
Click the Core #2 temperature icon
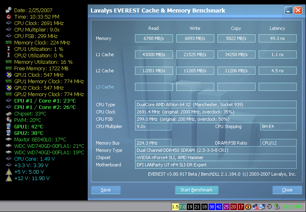(x=8, y=107)
